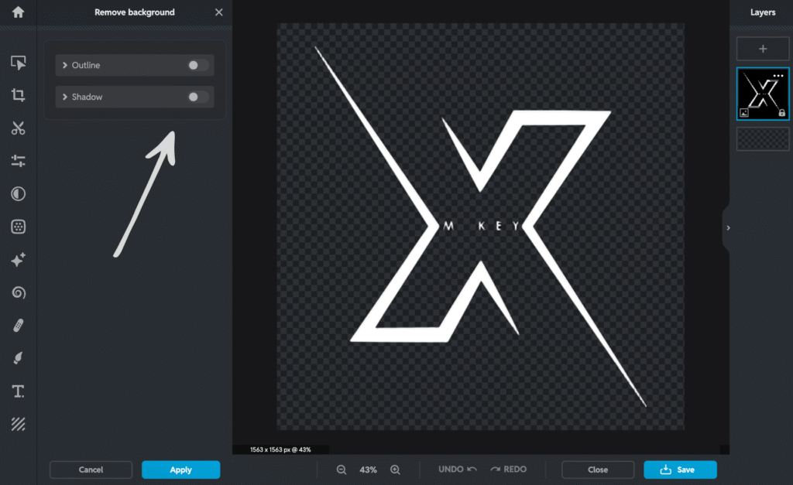793x485 pixels.
Task: Click the zoom in magnifier
Action: click(x=395, y=470)
